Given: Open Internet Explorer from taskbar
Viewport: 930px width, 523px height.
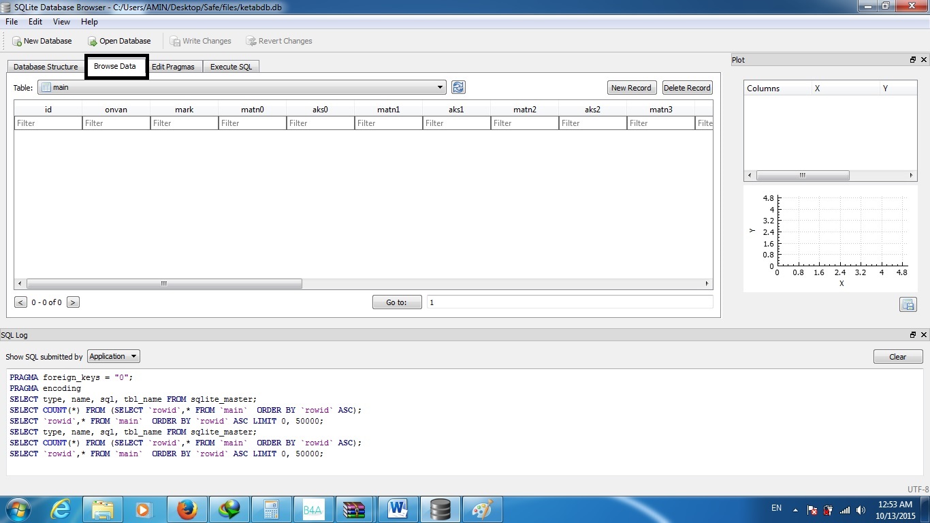Looking at the screenshot, I should tap(61, 509).
